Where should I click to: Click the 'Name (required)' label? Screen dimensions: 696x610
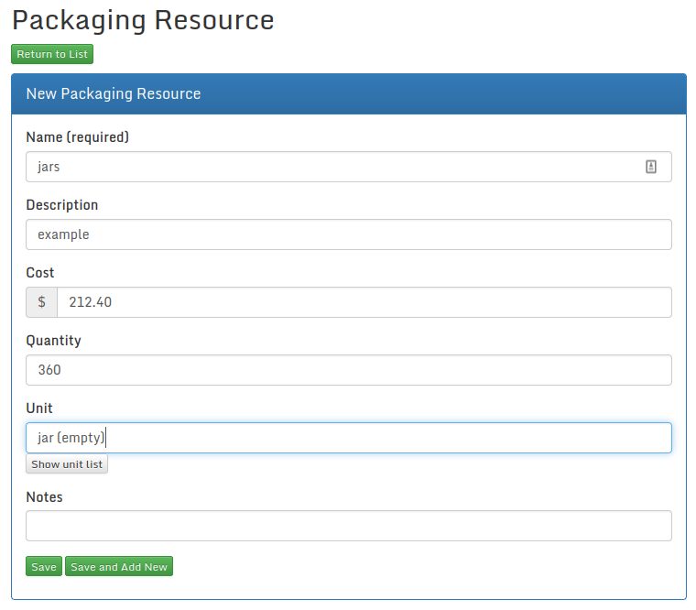(78, 137)
